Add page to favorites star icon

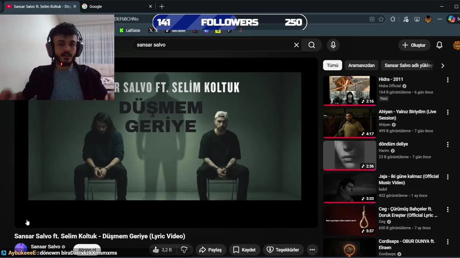click(381, 19)
